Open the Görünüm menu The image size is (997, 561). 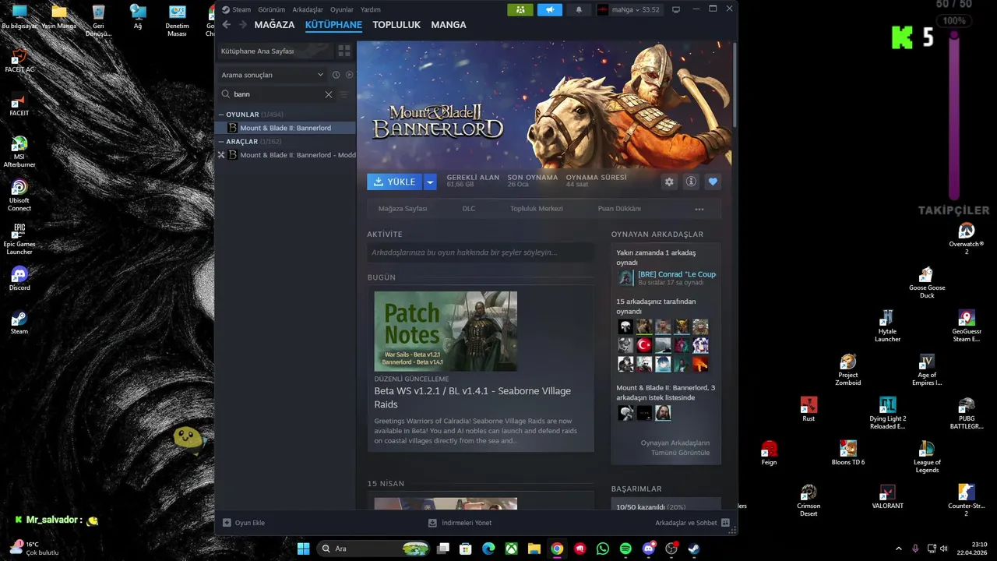pos(272,9)
